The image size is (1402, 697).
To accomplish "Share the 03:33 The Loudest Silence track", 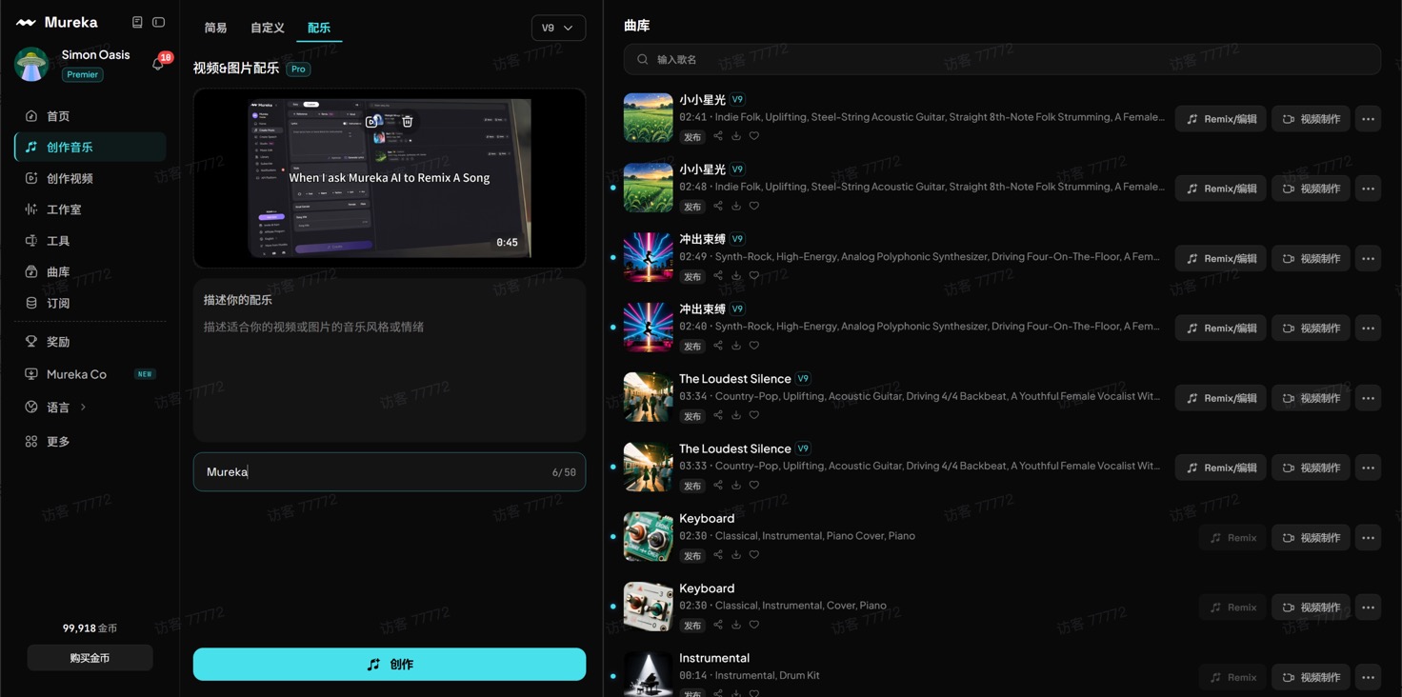I will [x=718, y=485].
